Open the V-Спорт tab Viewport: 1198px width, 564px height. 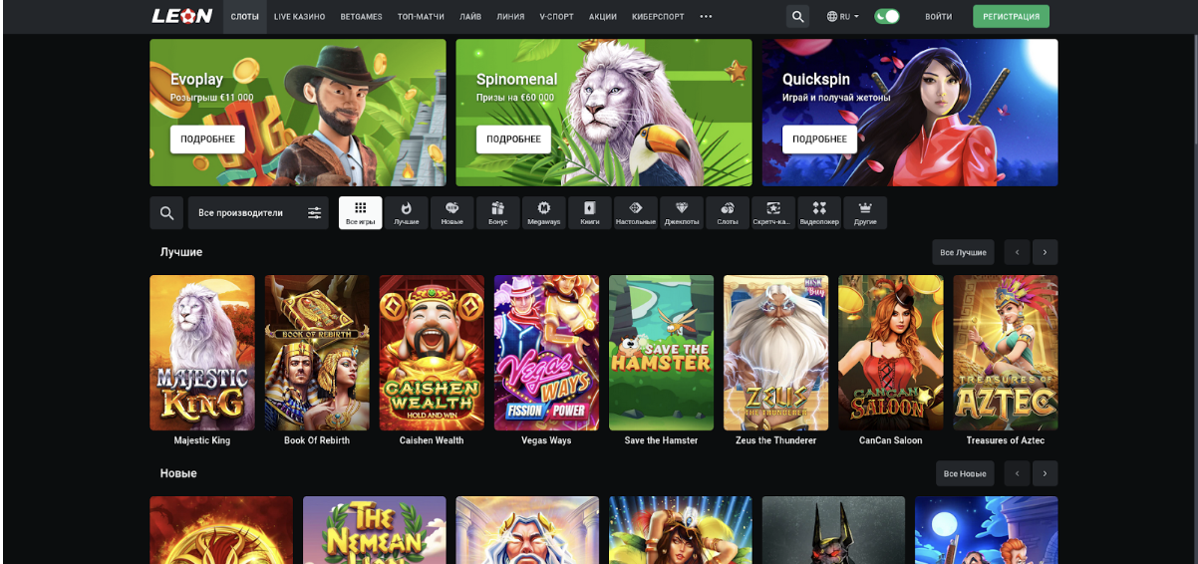pos(556,17)
